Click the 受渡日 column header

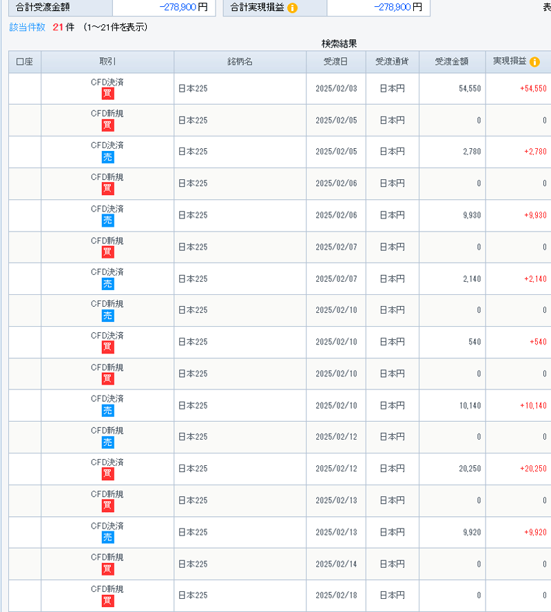(335, 61)
